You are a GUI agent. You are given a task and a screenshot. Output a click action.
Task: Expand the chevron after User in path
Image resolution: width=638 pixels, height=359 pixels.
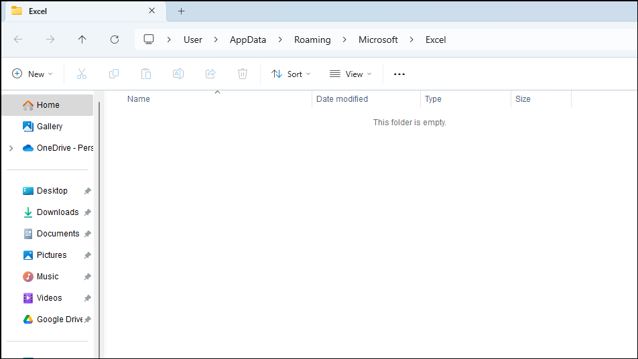[216, 40]
